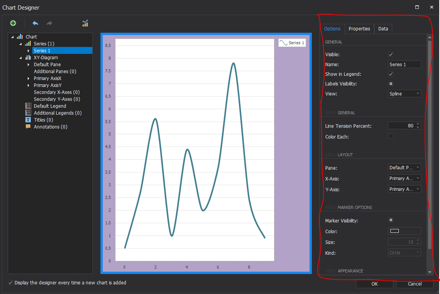
Task: Expand the Primary AxisX node
Action: point(28,79)
